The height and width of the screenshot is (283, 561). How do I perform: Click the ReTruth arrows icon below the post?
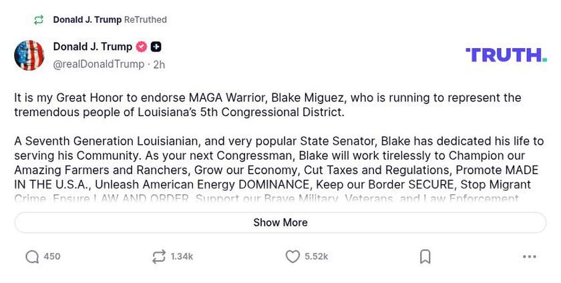158,257
